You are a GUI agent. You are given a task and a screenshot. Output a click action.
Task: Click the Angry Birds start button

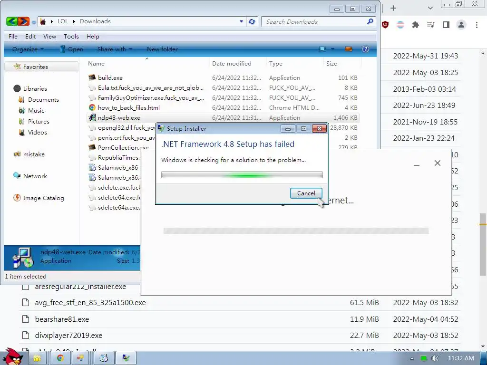[x=12, y=356]
